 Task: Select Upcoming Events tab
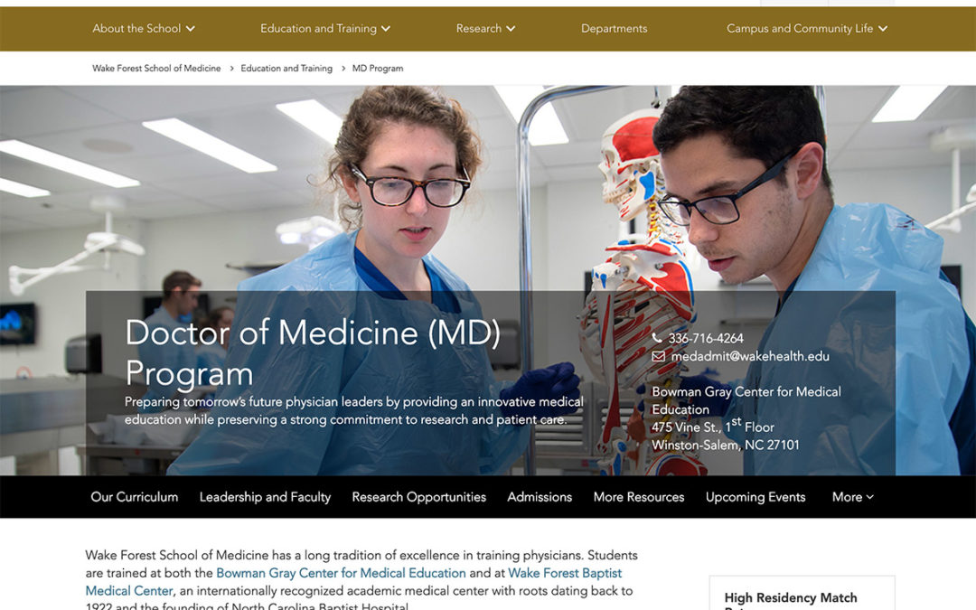(x=755, y=497)
